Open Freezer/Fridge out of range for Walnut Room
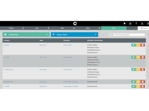Viewport: 149px width, 111px height. coord(71,82)
